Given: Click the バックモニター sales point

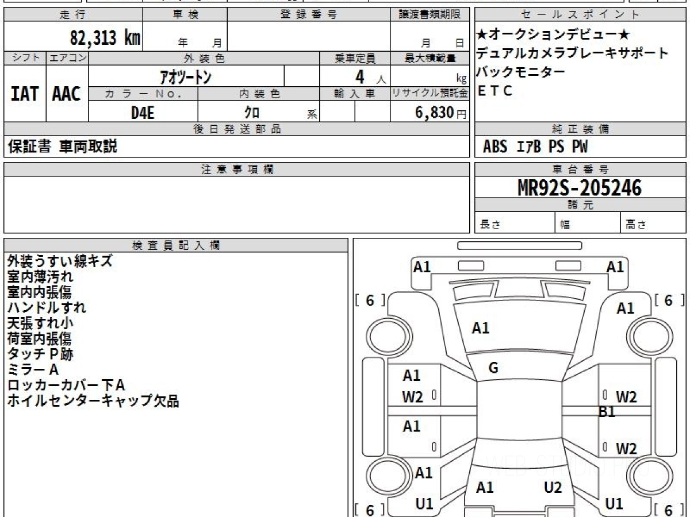Looking at the screenshot, I should (x=521, y=72).
